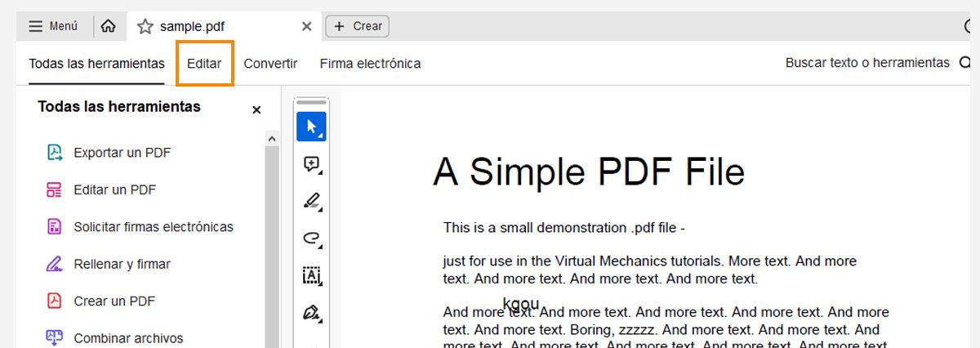Select the sign pen tool
This screenshot has height=348, width=980.
[x=311, y=313]
